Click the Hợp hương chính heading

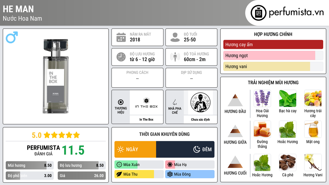(x=273, y=34)
